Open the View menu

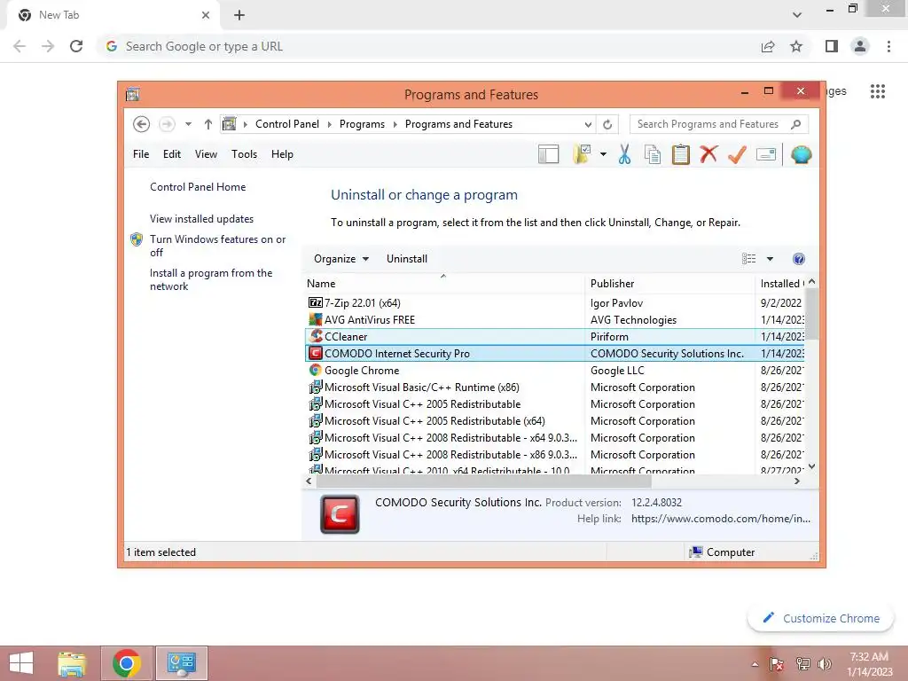pos(206,154)
